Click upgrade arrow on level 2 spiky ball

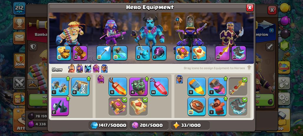coord(68,98)
